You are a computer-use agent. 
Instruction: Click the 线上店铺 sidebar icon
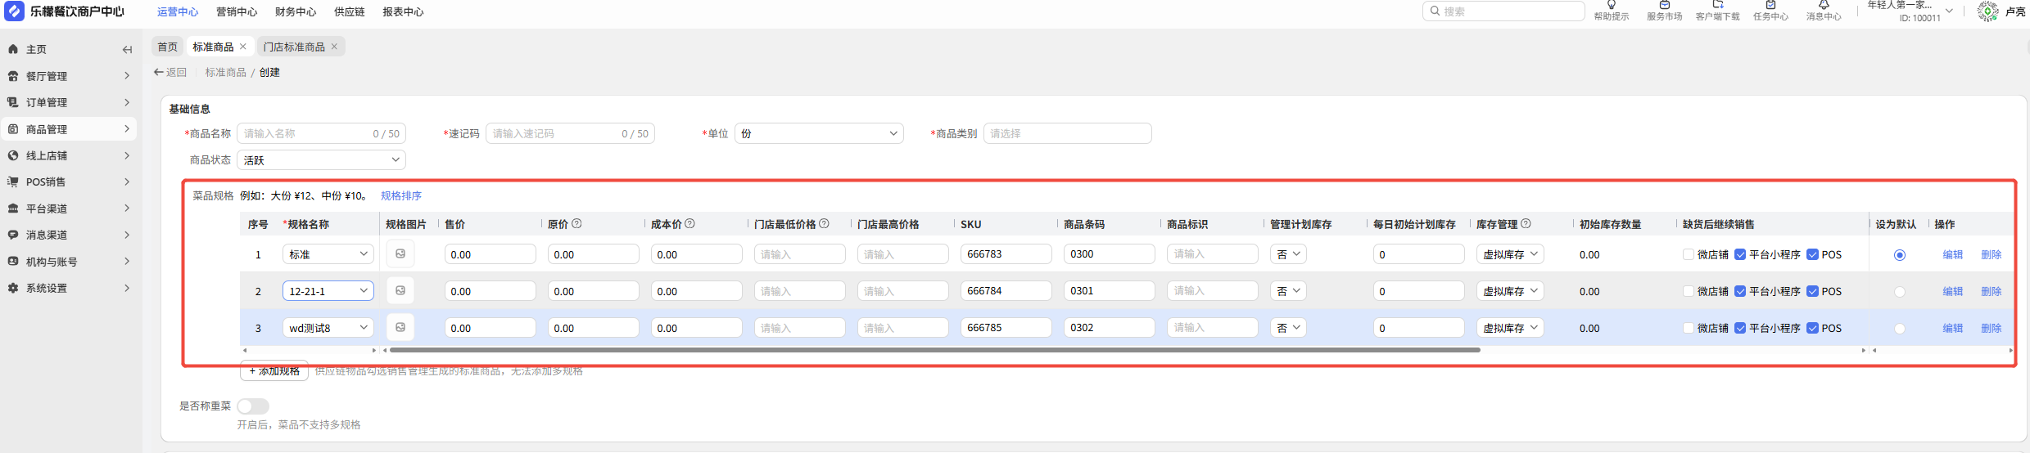pos(13,155)
